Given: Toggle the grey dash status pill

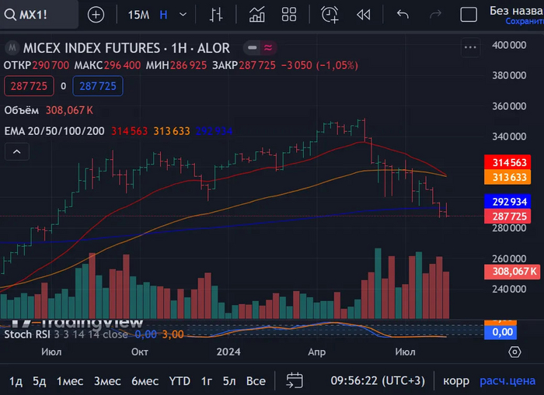Looking at the screenshot, I should [x=253, y=47].
